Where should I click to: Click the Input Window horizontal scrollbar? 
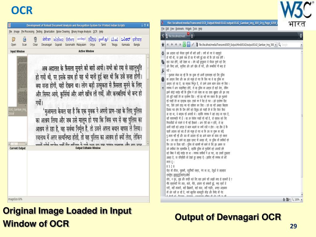coord(18,144)
